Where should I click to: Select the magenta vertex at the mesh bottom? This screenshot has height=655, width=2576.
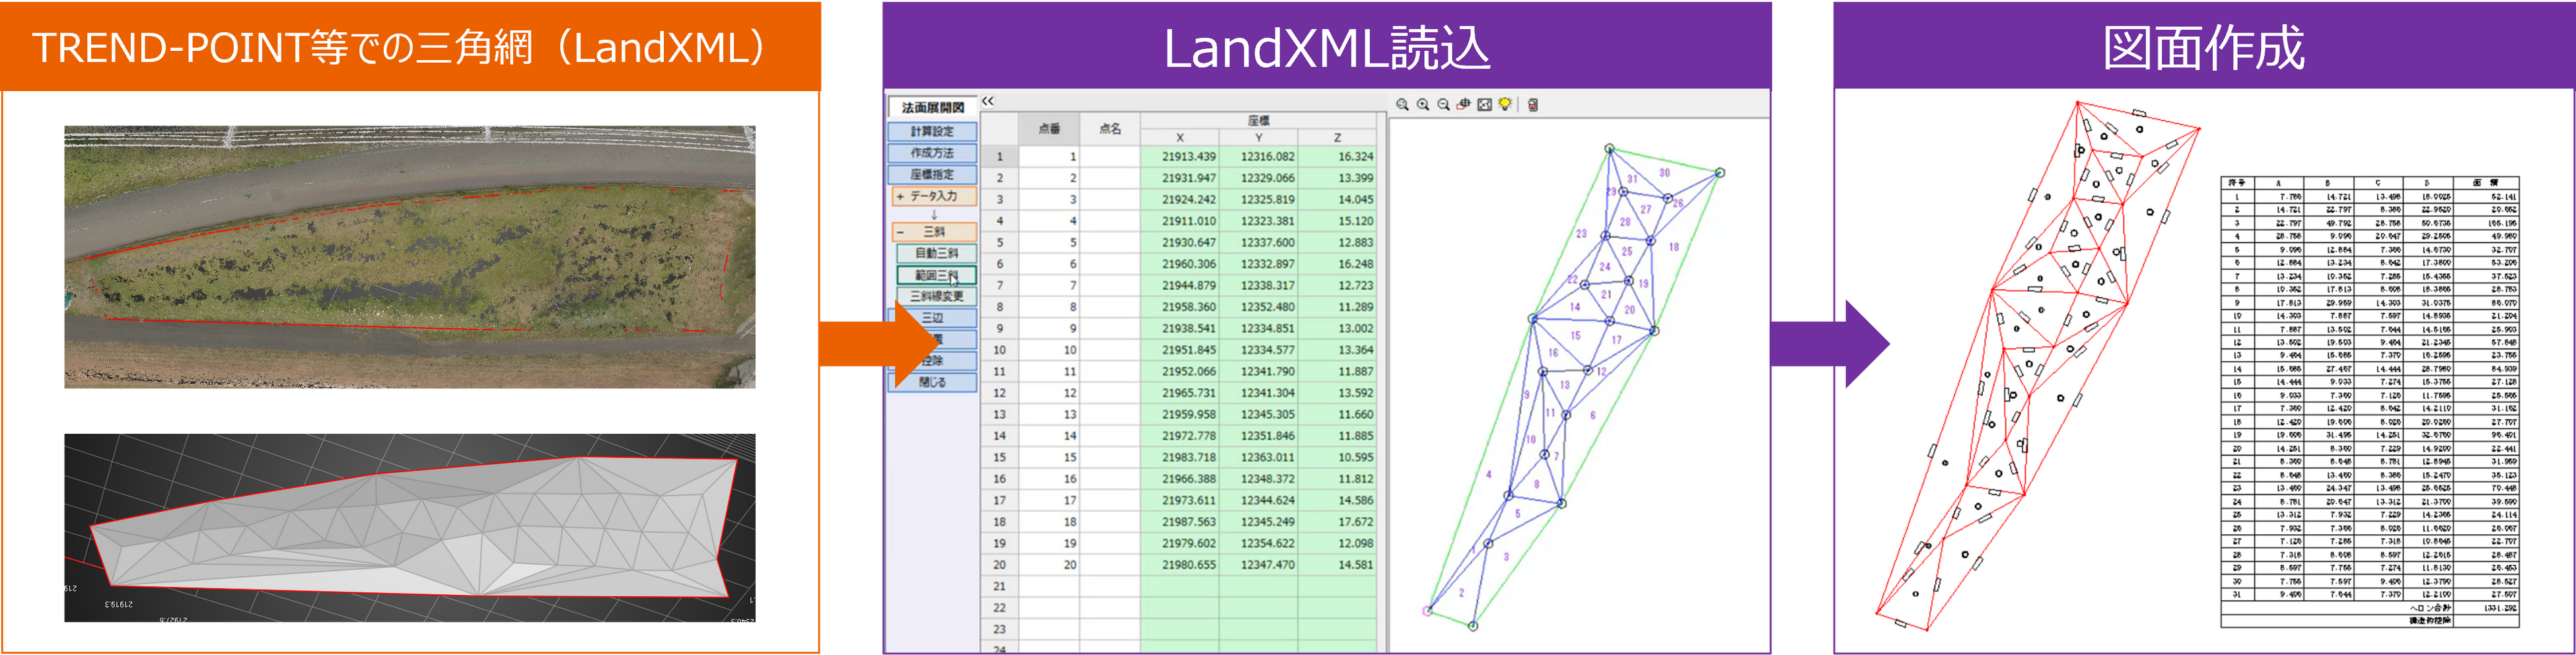1427,610
